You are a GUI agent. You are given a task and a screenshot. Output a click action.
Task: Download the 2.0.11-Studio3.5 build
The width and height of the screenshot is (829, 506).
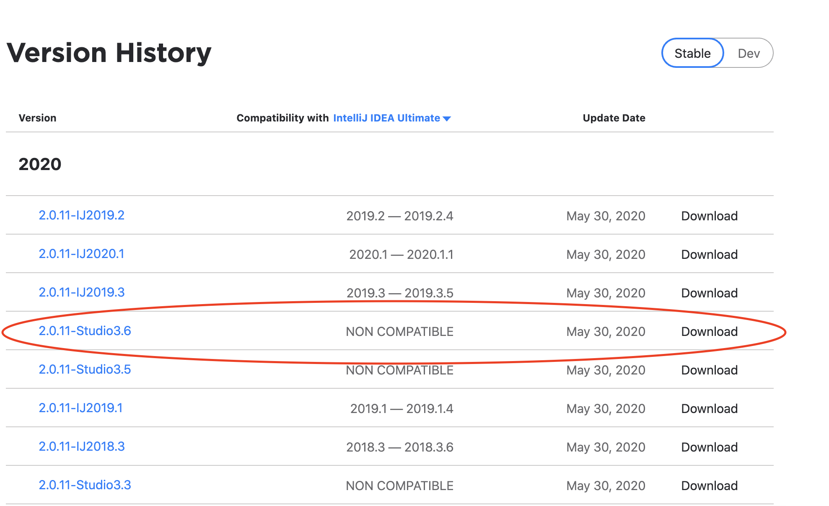[709, 370]
